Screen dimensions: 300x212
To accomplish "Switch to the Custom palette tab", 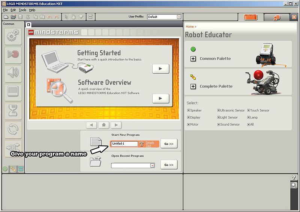I will (21, 169).
